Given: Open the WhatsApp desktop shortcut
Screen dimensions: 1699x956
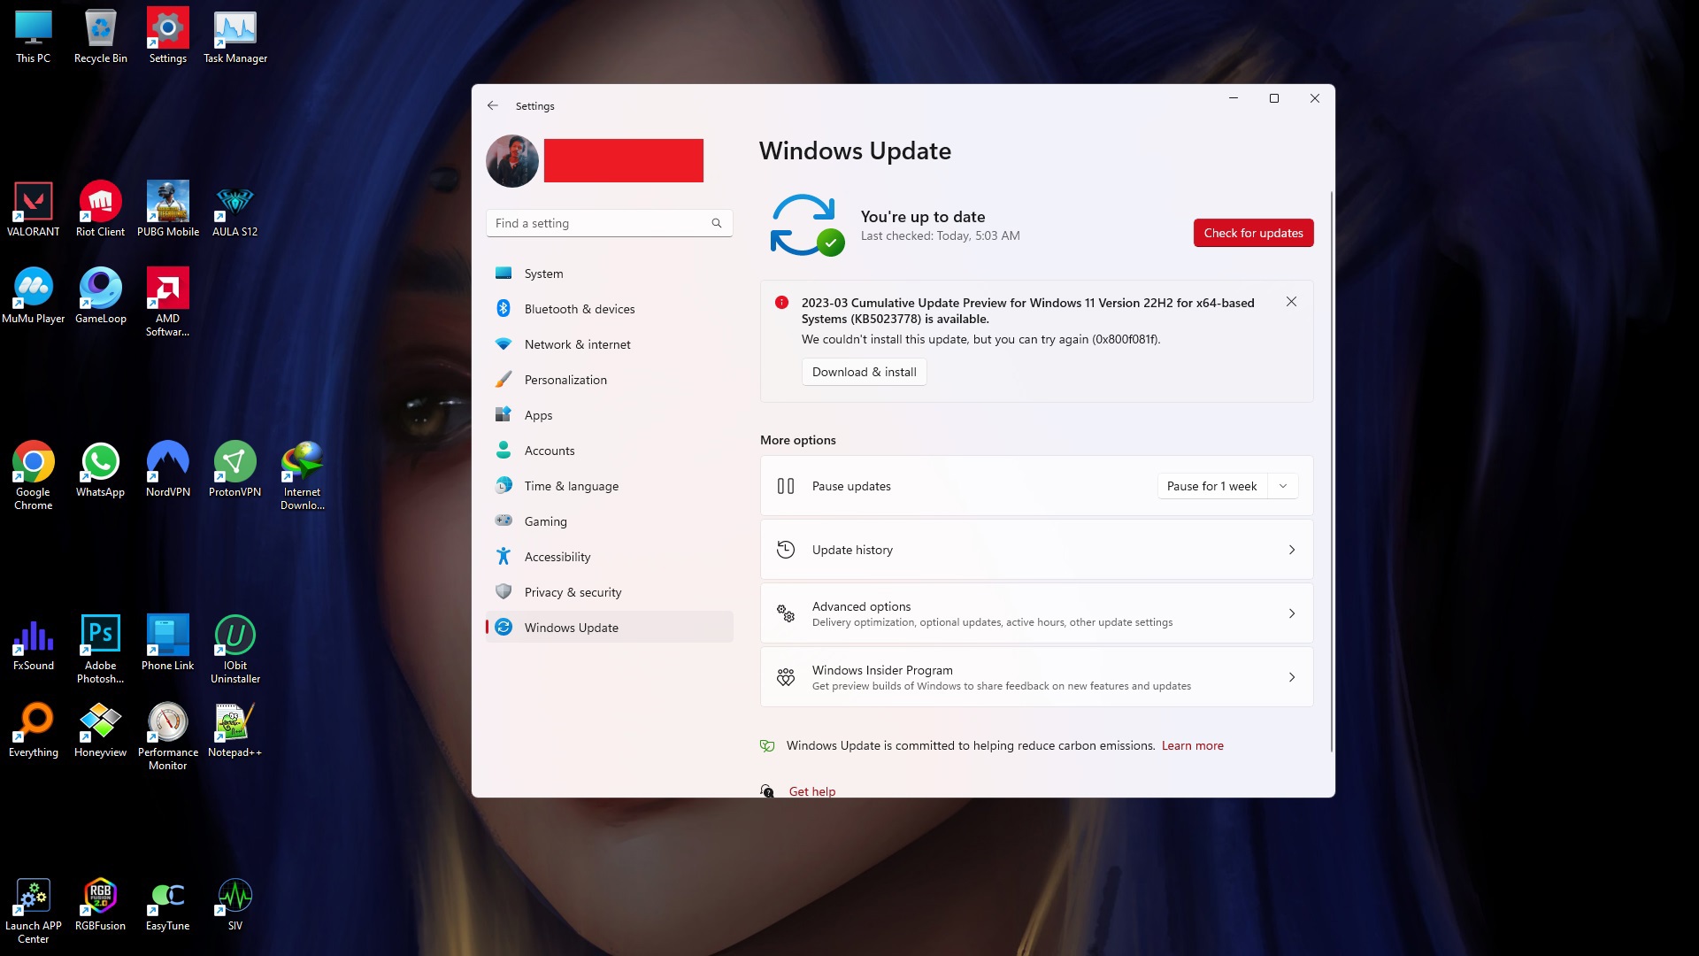Looking at the screenshot, I should 101,470.
